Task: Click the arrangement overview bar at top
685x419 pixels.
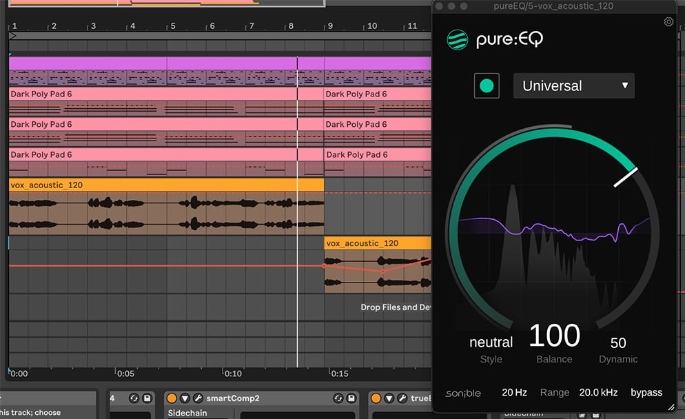Action: 167,3
